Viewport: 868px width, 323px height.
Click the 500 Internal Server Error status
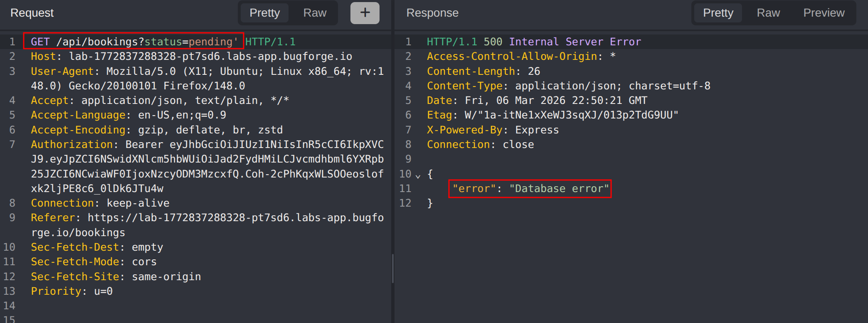pos(562,42)
